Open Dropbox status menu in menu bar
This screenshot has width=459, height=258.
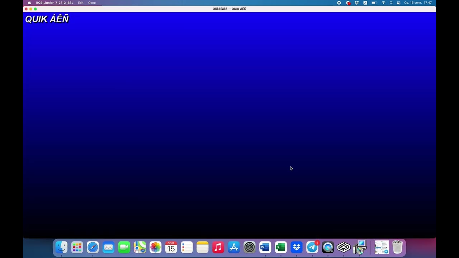tap(357, 3)
